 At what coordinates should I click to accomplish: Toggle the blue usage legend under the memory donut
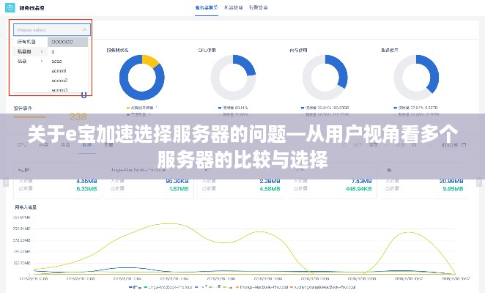325,108
